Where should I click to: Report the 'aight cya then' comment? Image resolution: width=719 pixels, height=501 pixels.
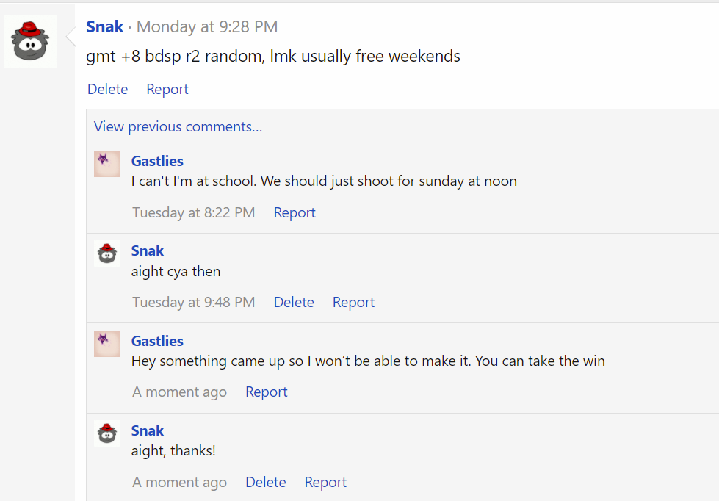353,302
